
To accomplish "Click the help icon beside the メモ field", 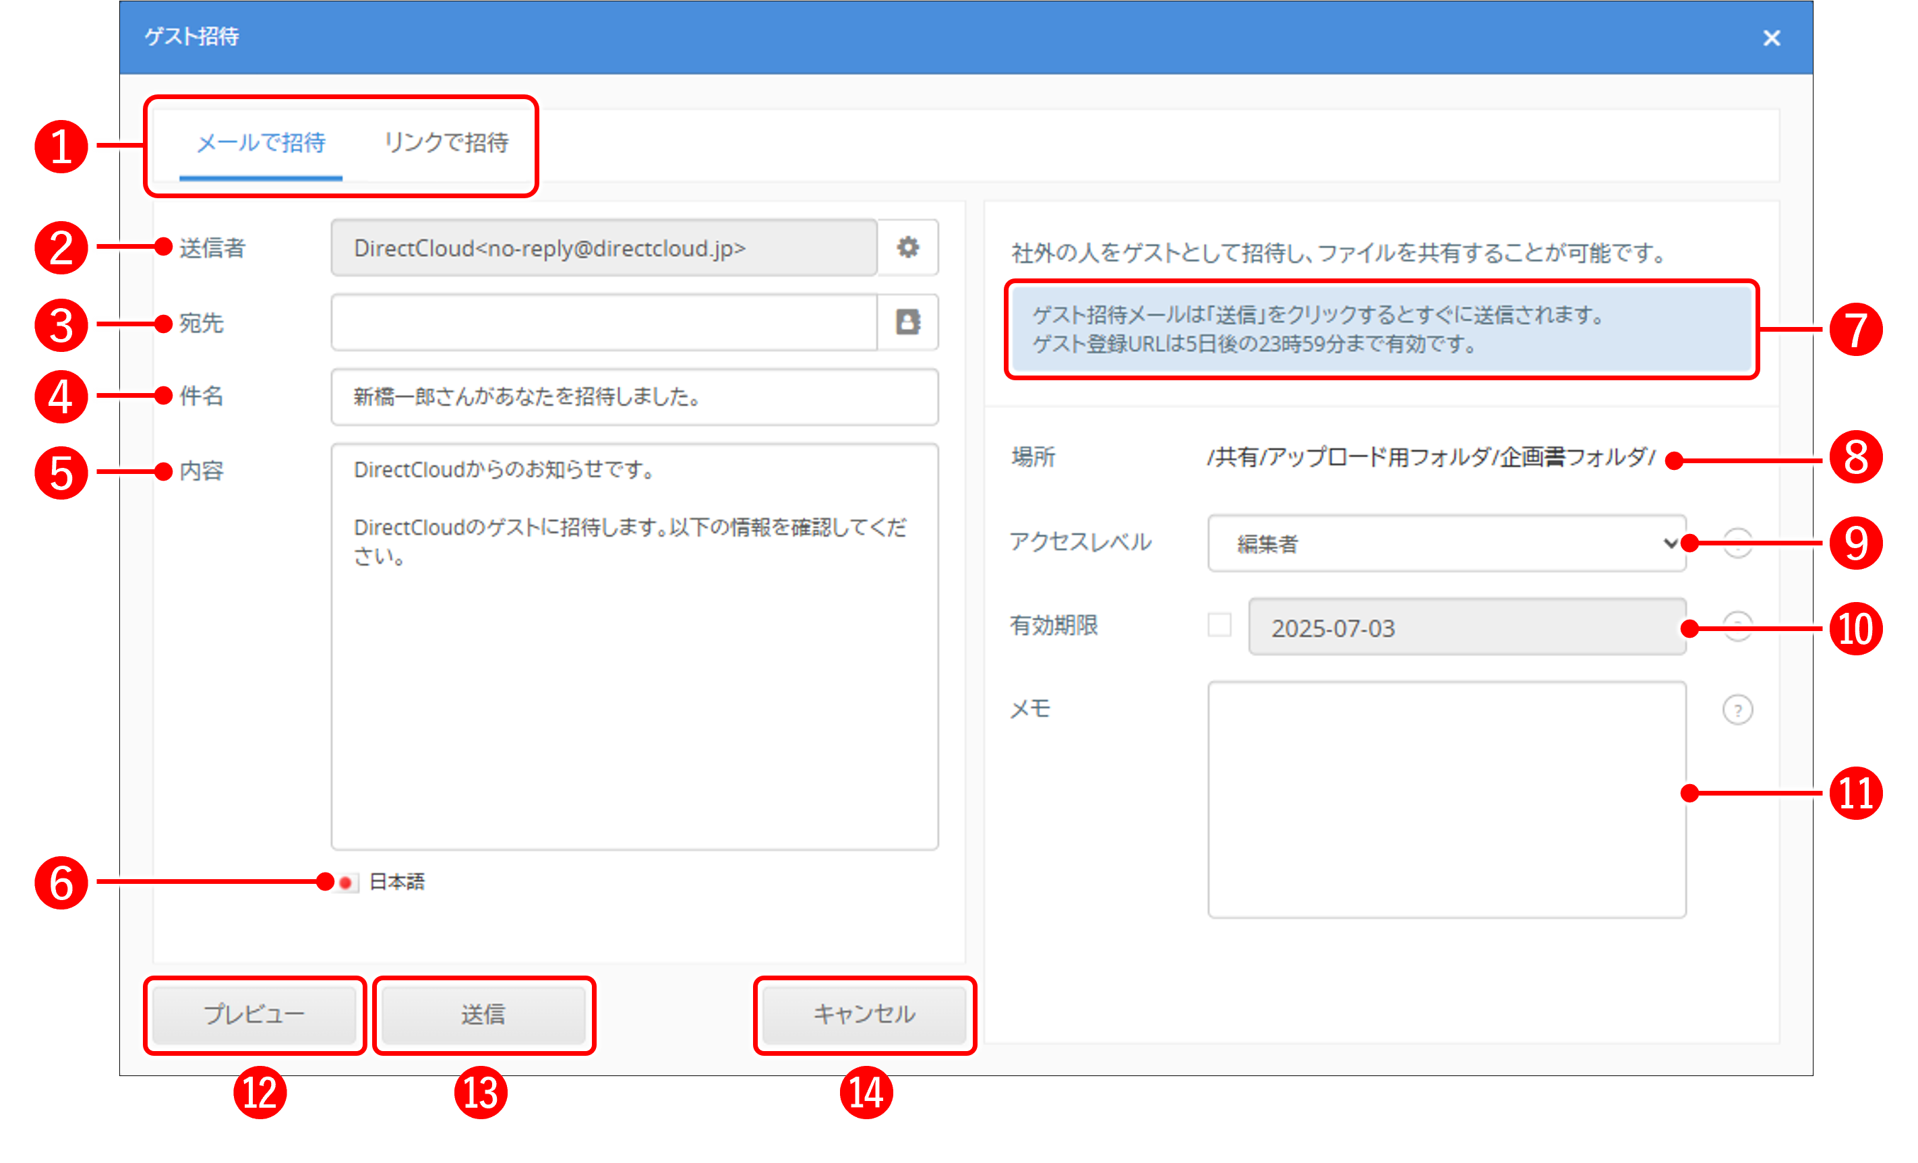I will 1738,709.
